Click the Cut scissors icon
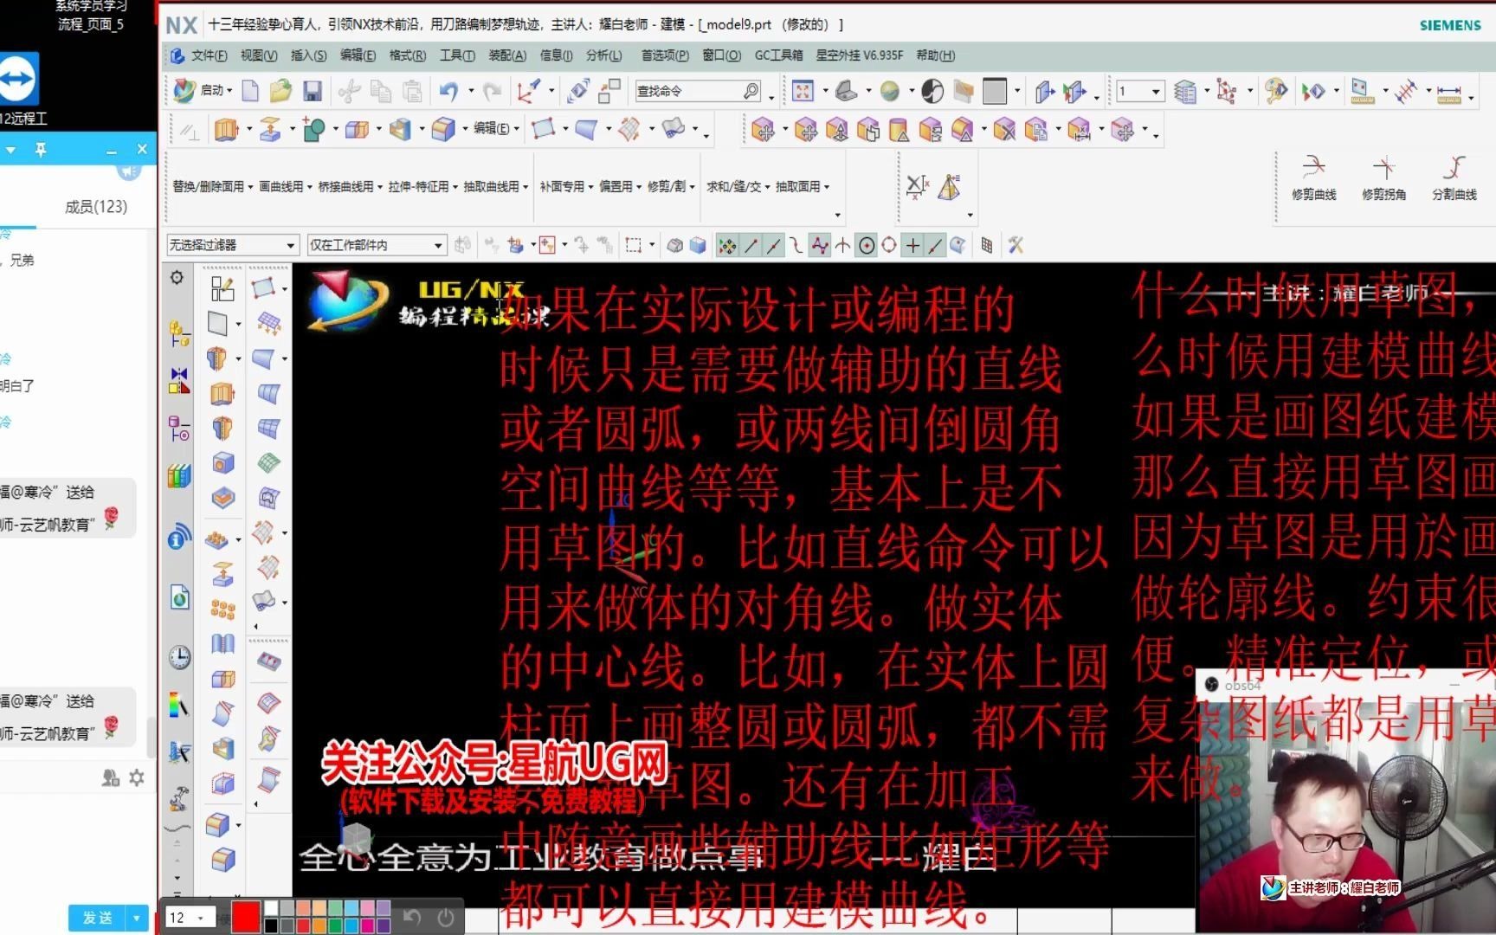Viewport: 1496px width, 935px height. click(349, 90)
